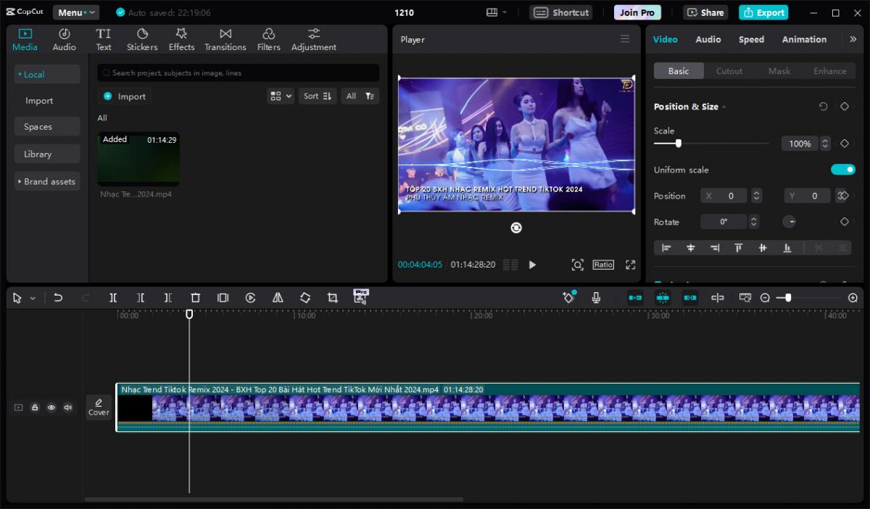
Task: Click the Undo arrow icon
Action: pos(58,298)
